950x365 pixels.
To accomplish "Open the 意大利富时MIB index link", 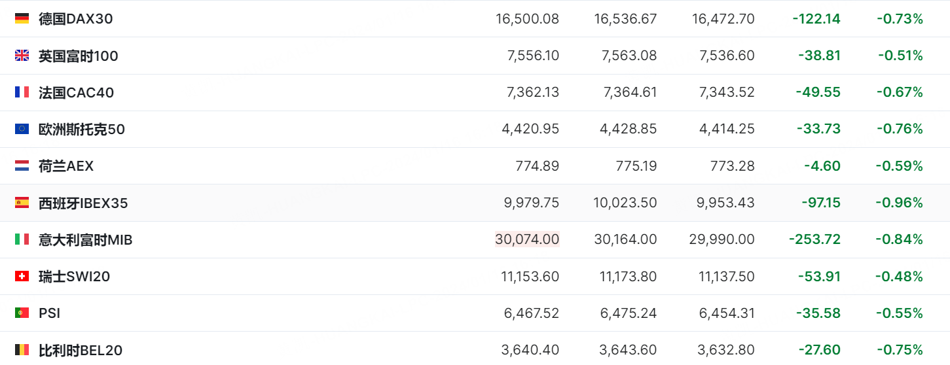I will tap(85, 239).
